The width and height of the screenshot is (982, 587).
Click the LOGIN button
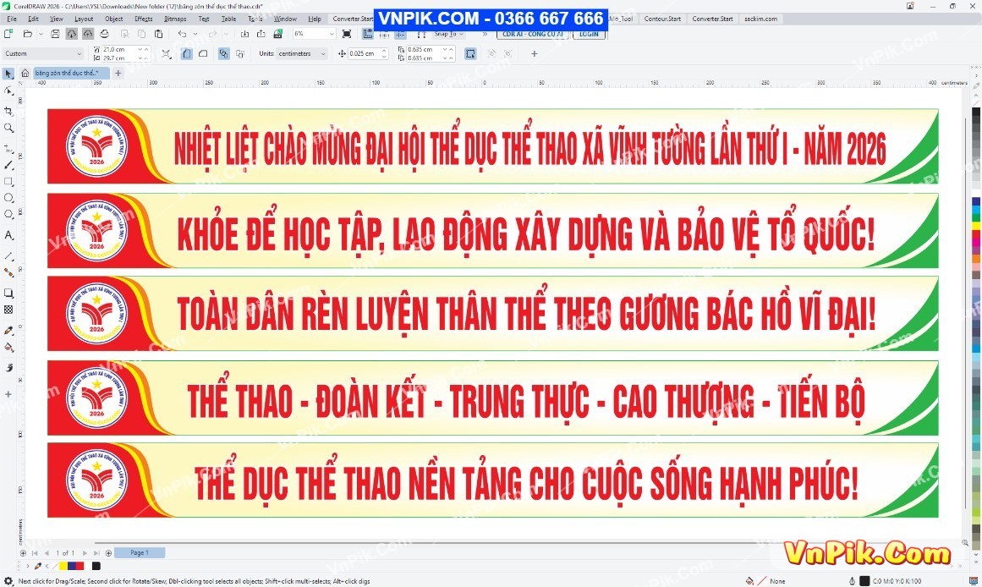pyautogui.click(x=589, y=34)
